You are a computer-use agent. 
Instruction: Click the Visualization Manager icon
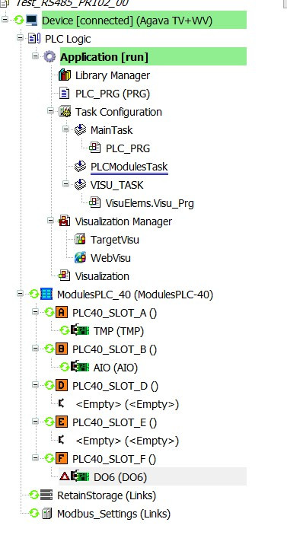click(65, 221)
